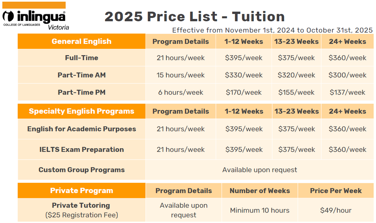Screen dimensions: 376x223
Task: Click the Part-Time PM row label
Action: tap(81, 92)
